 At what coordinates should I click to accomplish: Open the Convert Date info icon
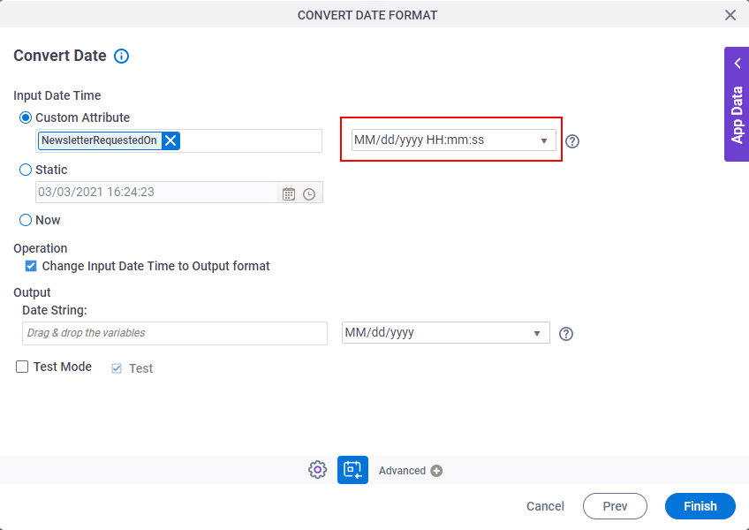coord(121,56)
